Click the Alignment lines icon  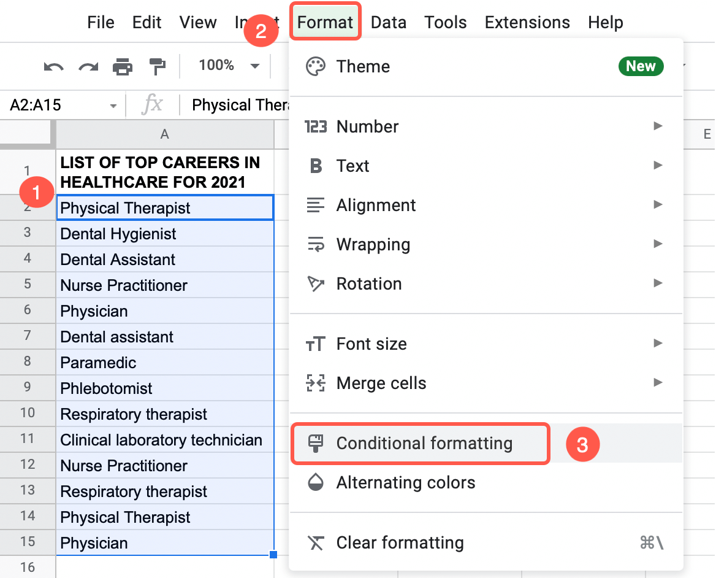314,205
